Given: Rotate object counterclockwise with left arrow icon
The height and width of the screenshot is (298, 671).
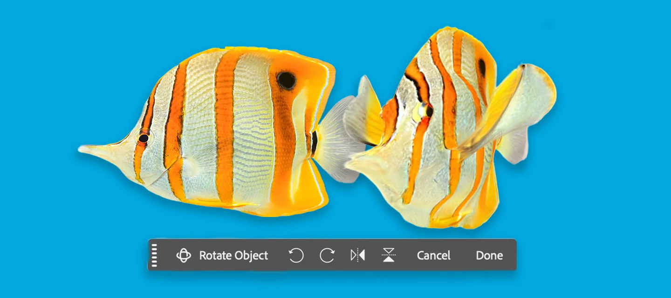Looking at the screenshot, I should click(296, 255).
